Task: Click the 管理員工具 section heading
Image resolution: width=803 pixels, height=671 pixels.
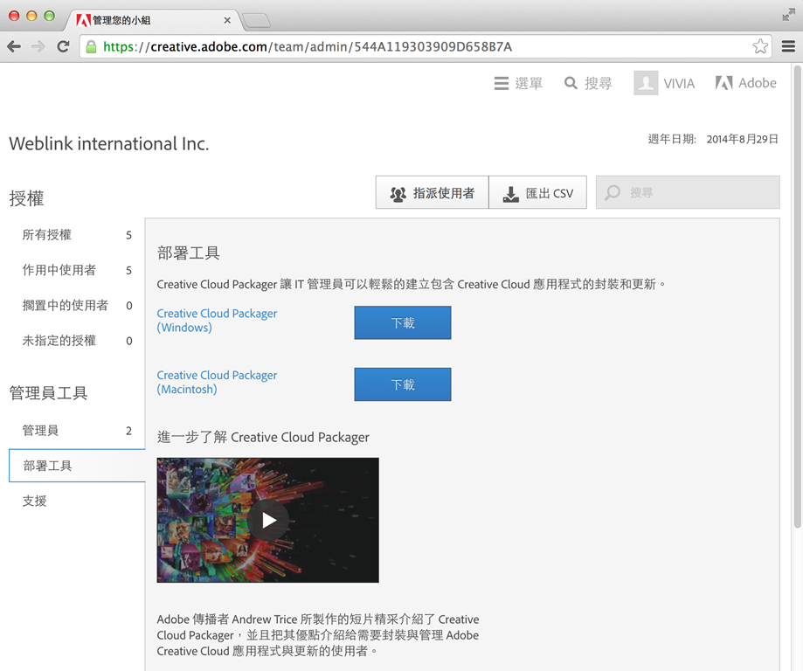Action: coord(49,393)
